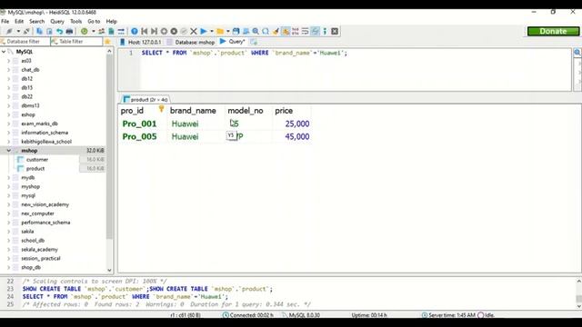Screen dimensions: 582x327
Task: Click the Database filter input field
Action: 25,42
